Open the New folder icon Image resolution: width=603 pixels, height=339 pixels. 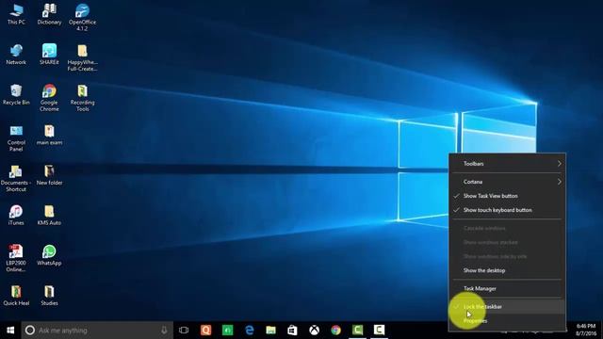[49, 175]
